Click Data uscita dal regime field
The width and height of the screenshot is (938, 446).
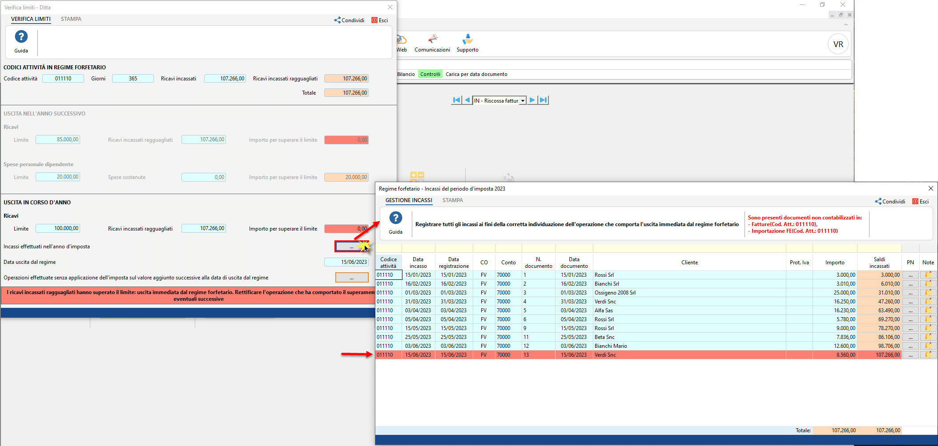click(346, 262)
